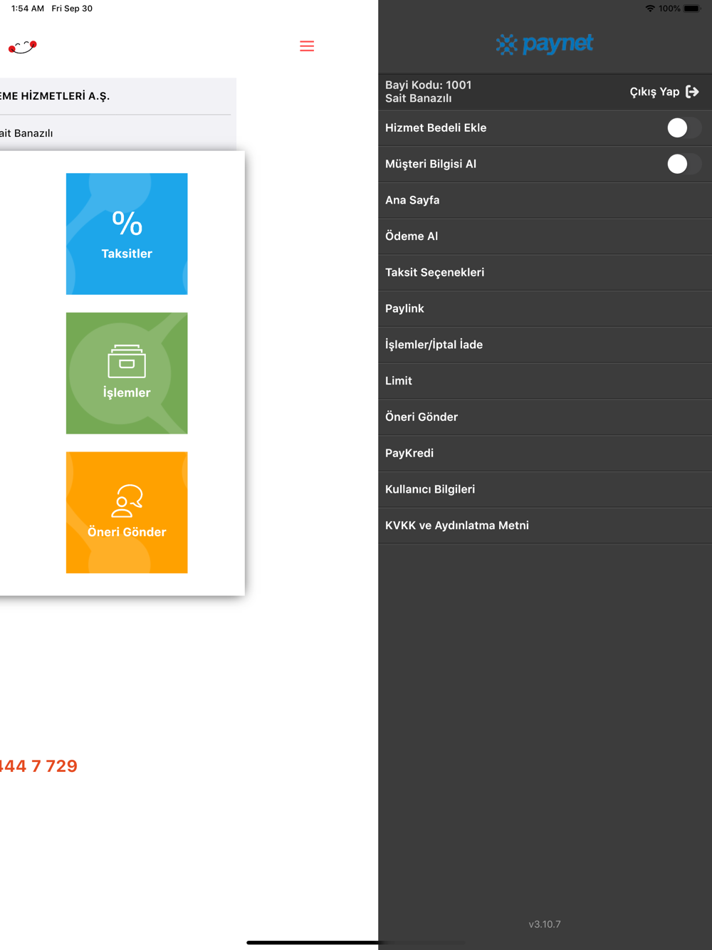712x950 pixels.
Task: Open Ödeme Al menu item
Action: 545,236
